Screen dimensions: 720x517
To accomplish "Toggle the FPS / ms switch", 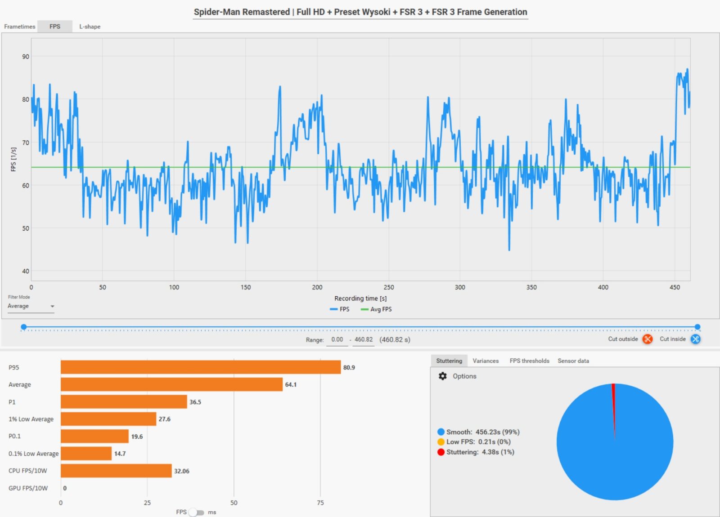I will 196,512.
